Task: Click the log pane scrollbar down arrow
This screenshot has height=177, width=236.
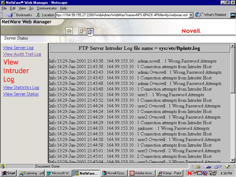Action: pyautogui.click(x=232, y=159)
